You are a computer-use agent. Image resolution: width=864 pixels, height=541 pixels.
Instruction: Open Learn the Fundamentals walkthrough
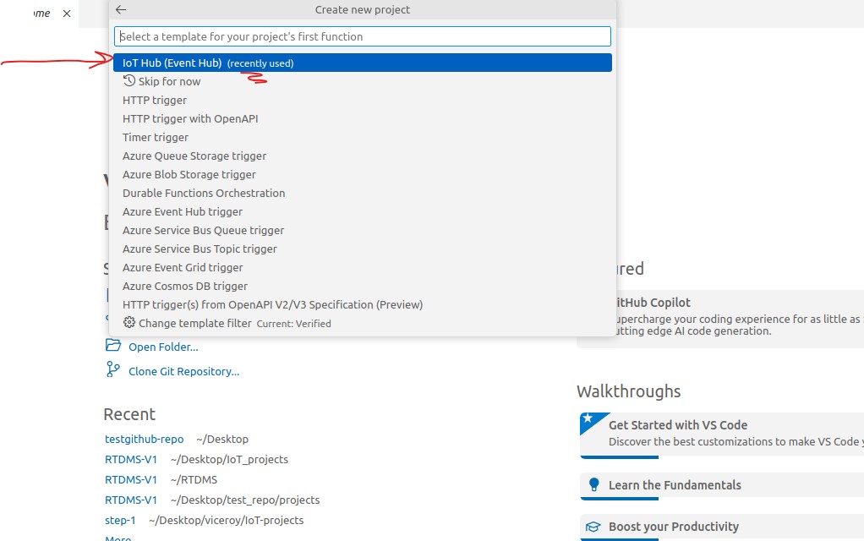pos(722,485)
